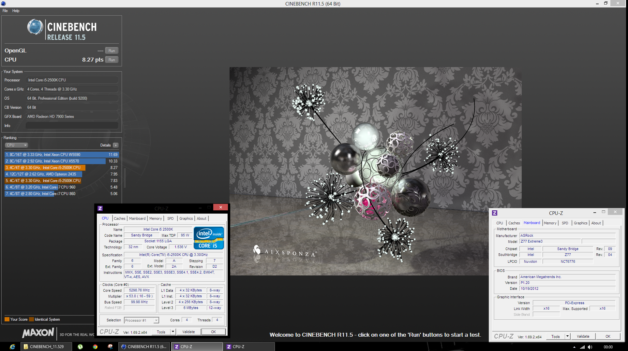This screenshot has height=351, width=628.
Task: Open the File menu
Action: click(5, 11)
